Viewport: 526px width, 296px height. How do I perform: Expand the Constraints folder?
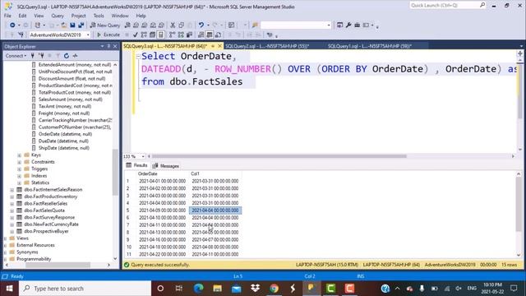20,162
